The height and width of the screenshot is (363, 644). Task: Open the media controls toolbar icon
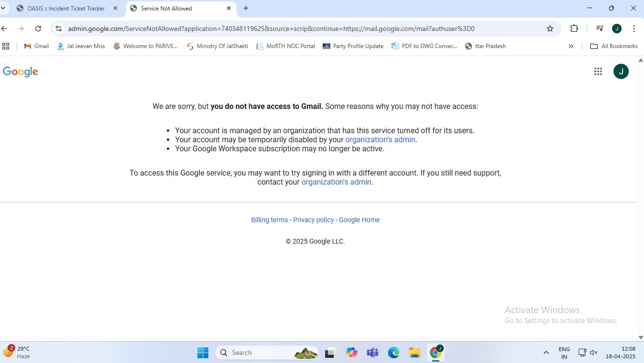[x=600, y=29]
